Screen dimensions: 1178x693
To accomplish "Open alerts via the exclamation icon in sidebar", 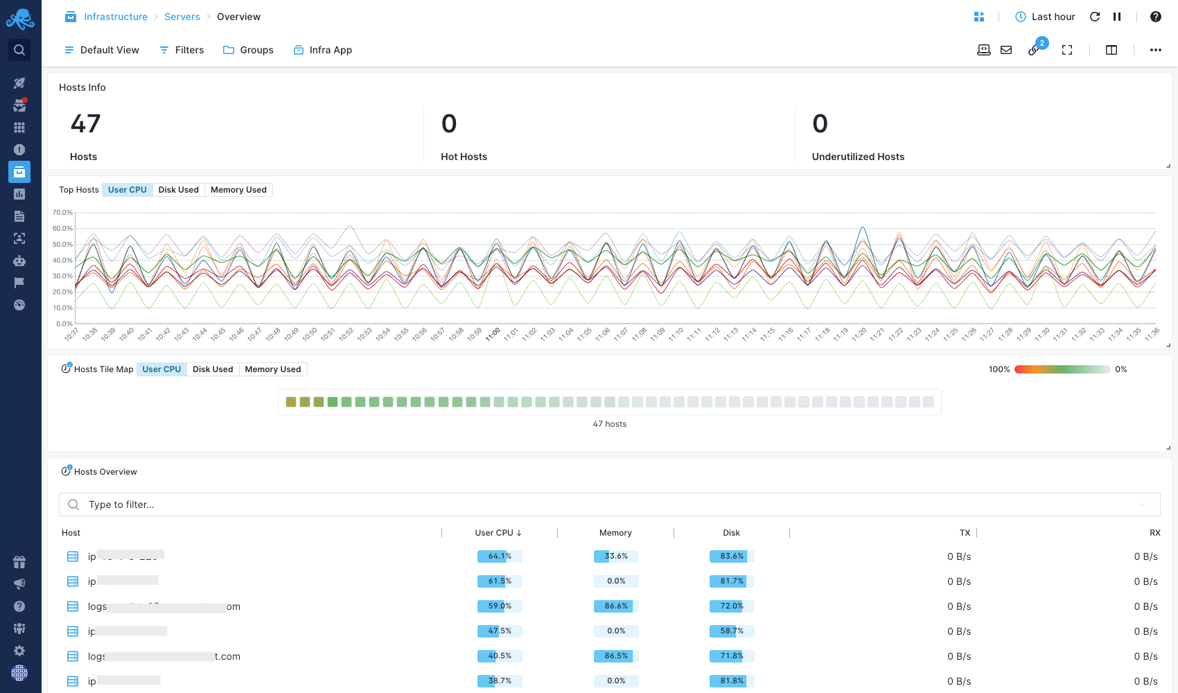I will tap(19, 149).
